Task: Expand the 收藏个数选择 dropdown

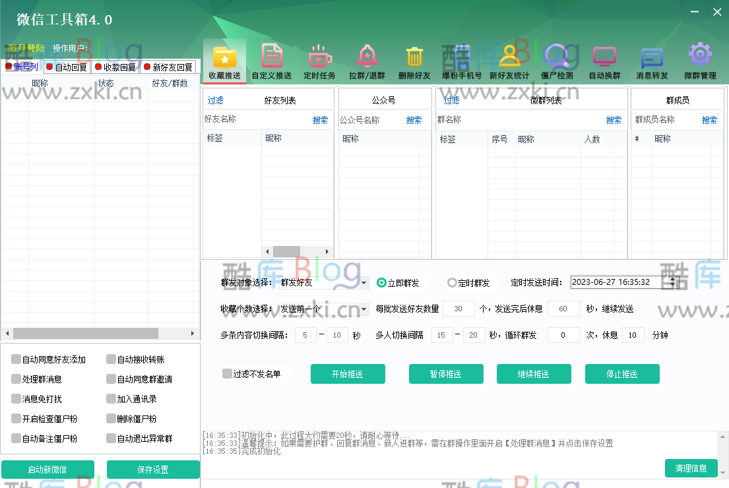Action: [x=364, y=308]
